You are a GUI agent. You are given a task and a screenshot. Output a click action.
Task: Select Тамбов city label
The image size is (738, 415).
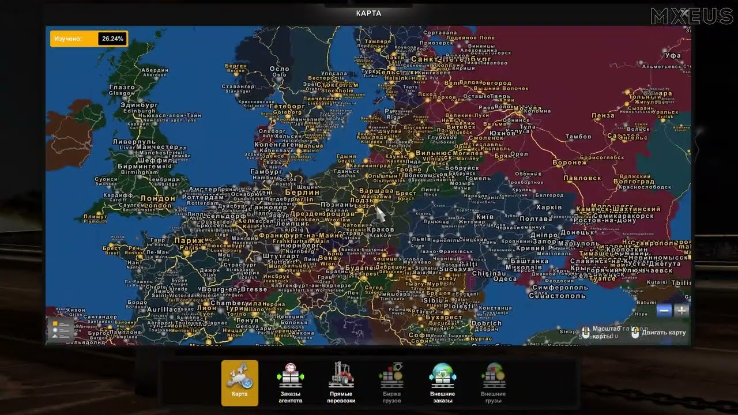click(579, 137)
